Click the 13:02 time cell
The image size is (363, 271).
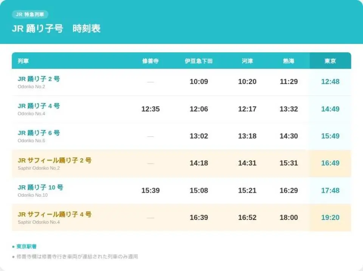(x=199, y=136)
